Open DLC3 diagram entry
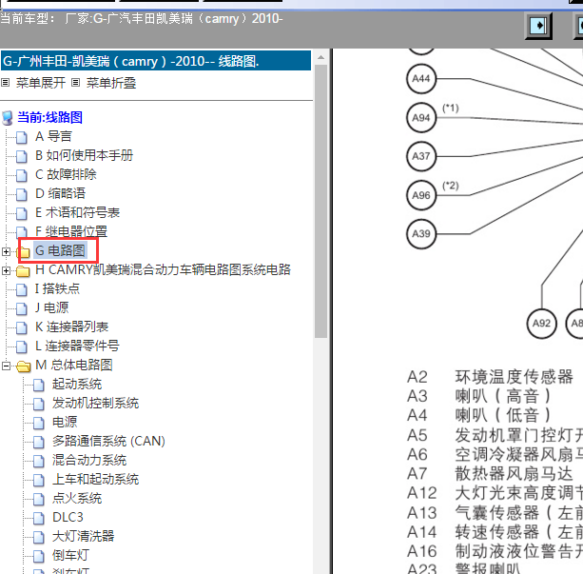This screenshot has height=574, width=583. (x=68, y=517)
